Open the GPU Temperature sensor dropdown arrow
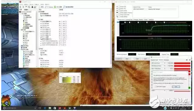This screenshot has width=194, height=111. [x=165, y=69]
